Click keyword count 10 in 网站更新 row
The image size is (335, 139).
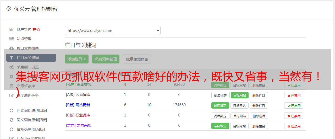coord(149,105)
